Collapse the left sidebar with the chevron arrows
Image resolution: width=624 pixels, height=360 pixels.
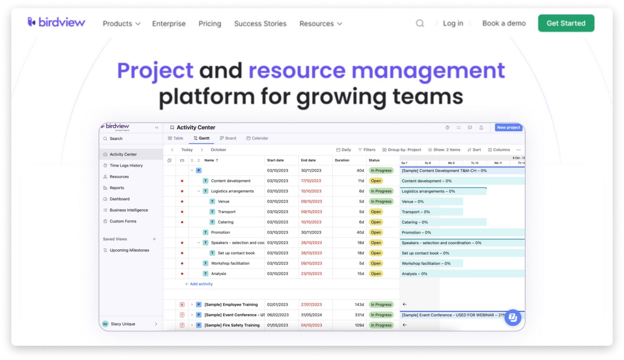tap(156, 127)
